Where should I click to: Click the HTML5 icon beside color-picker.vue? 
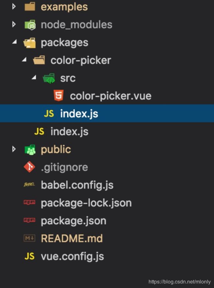click(x=59, y=96)
